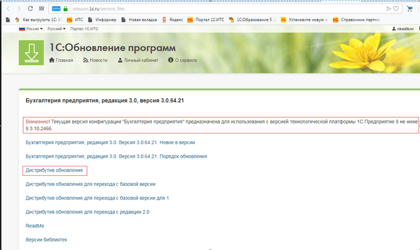Bookmark page with the heart icon

click(x=396, y=9)
